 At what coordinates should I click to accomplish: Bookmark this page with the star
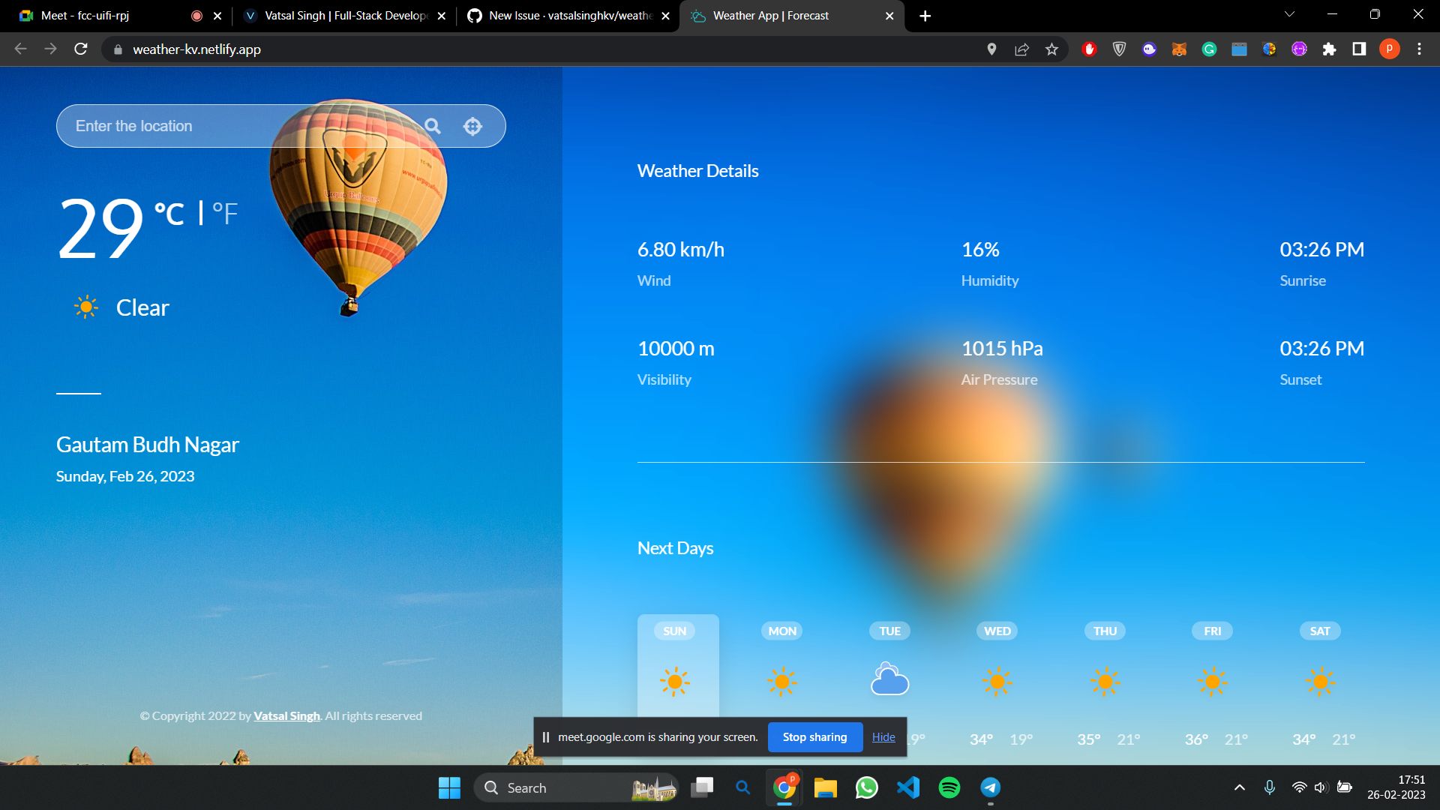click(1051, 49)
